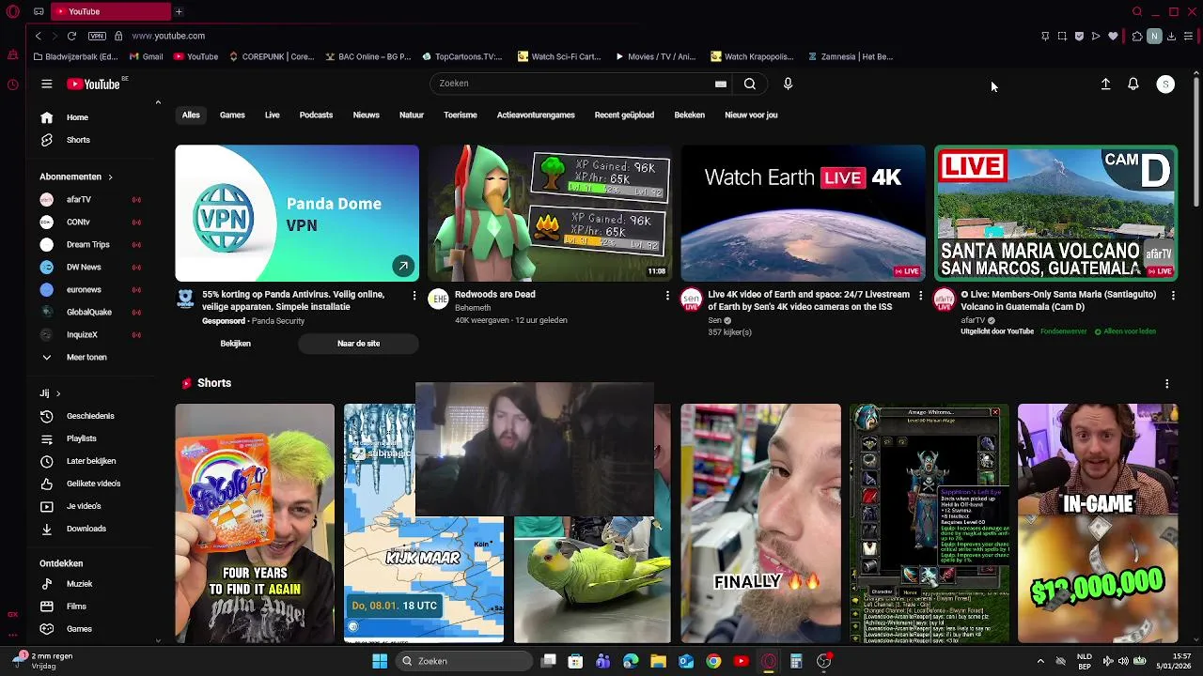Screen dimensions: 1203x676
Task: Reload the page in Opera
Action: pos(71,36)
